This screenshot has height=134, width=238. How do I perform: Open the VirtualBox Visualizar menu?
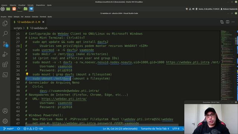click(22, 5)
